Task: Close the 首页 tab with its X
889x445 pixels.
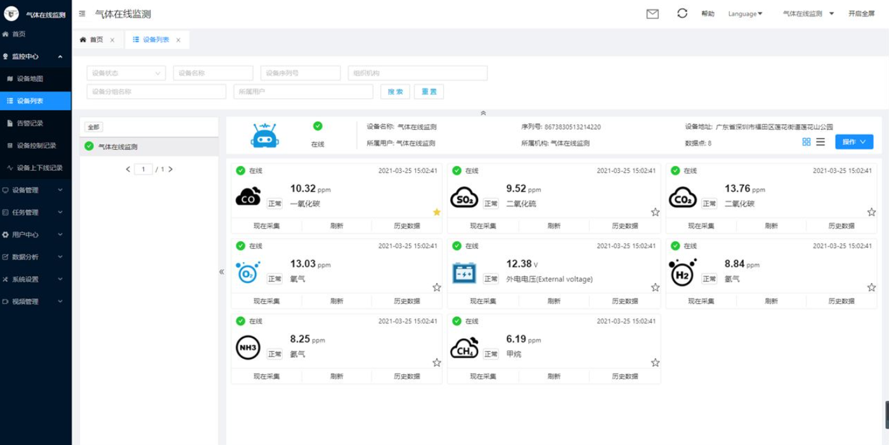Action: (112, 40)
